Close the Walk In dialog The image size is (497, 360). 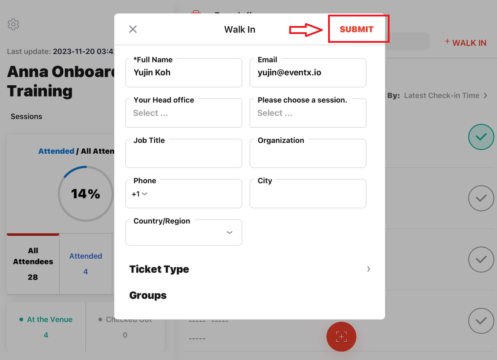(133, 29)
